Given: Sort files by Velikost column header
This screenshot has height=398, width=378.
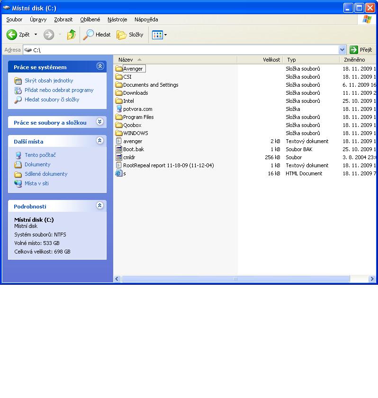Looking at the screenshot, I should (271, 60).
